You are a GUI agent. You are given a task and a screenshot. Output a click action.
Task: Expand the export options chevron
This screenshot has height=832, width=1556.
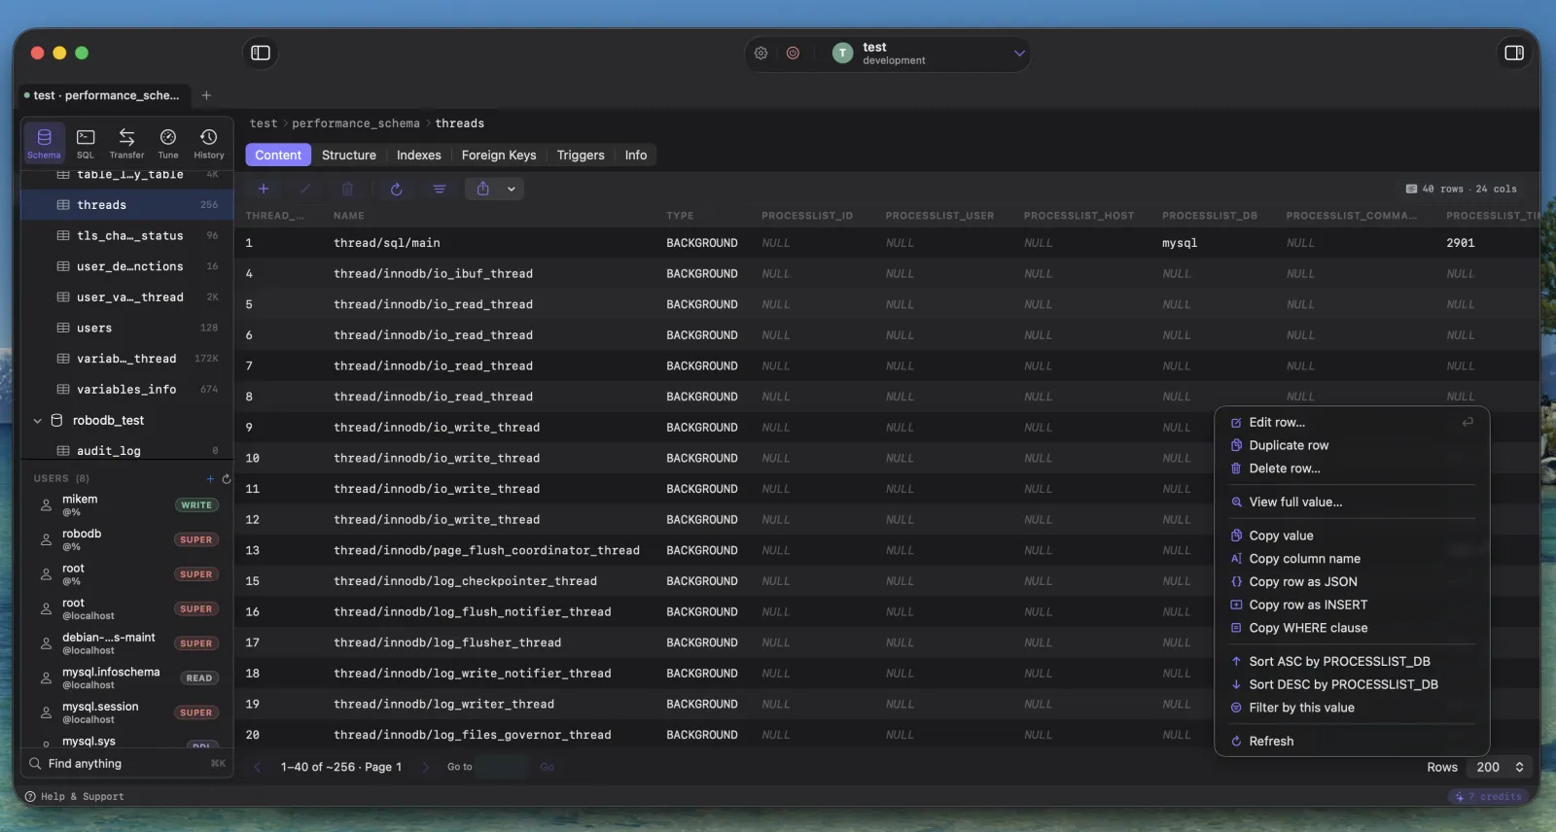(512, 189)
